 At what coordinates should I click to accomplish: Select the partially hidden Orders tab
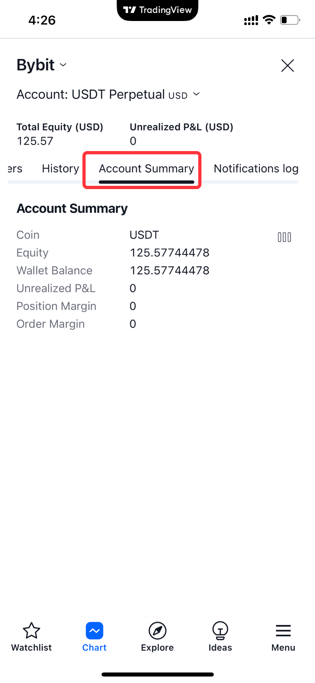point(15,168)
